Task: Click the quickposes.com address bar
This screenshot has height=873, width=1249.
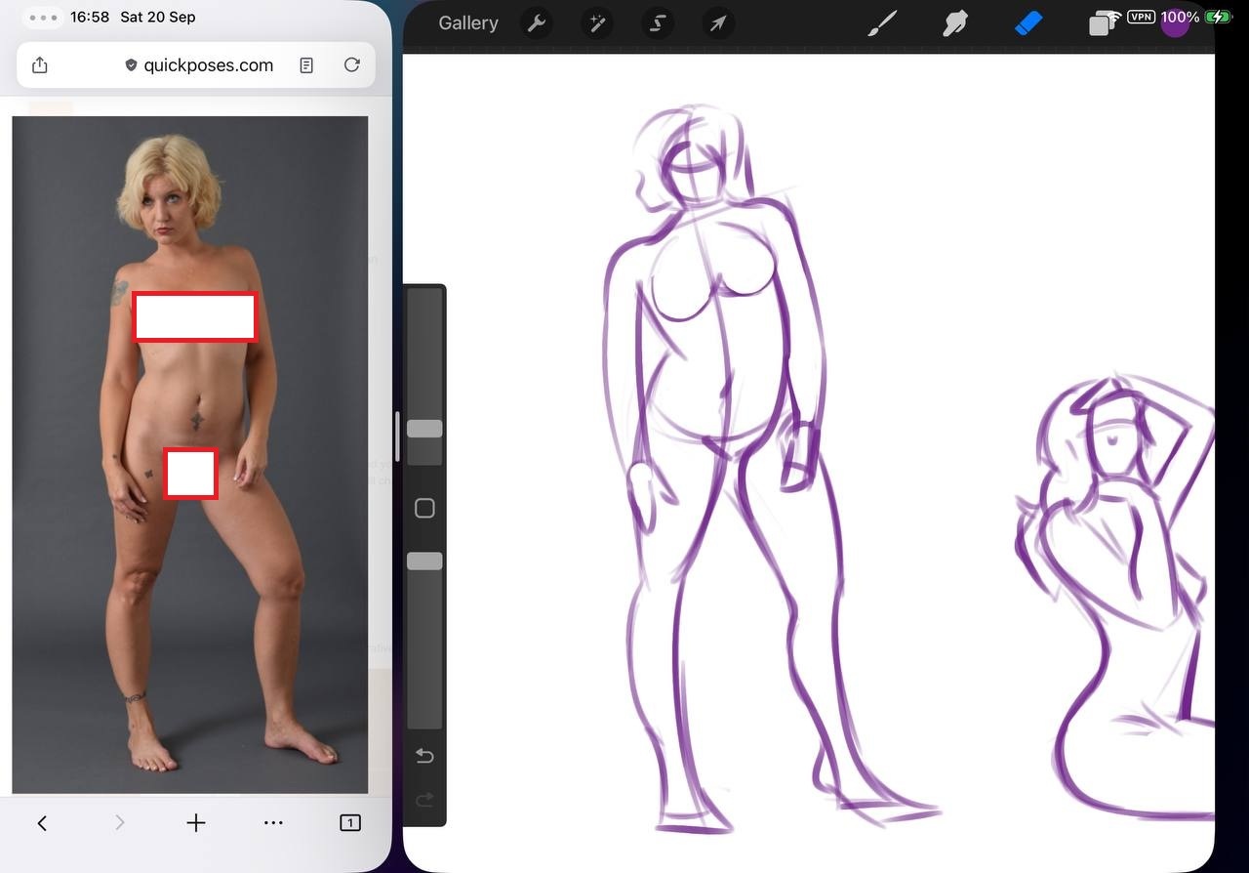Action: (x=208, y=65)
